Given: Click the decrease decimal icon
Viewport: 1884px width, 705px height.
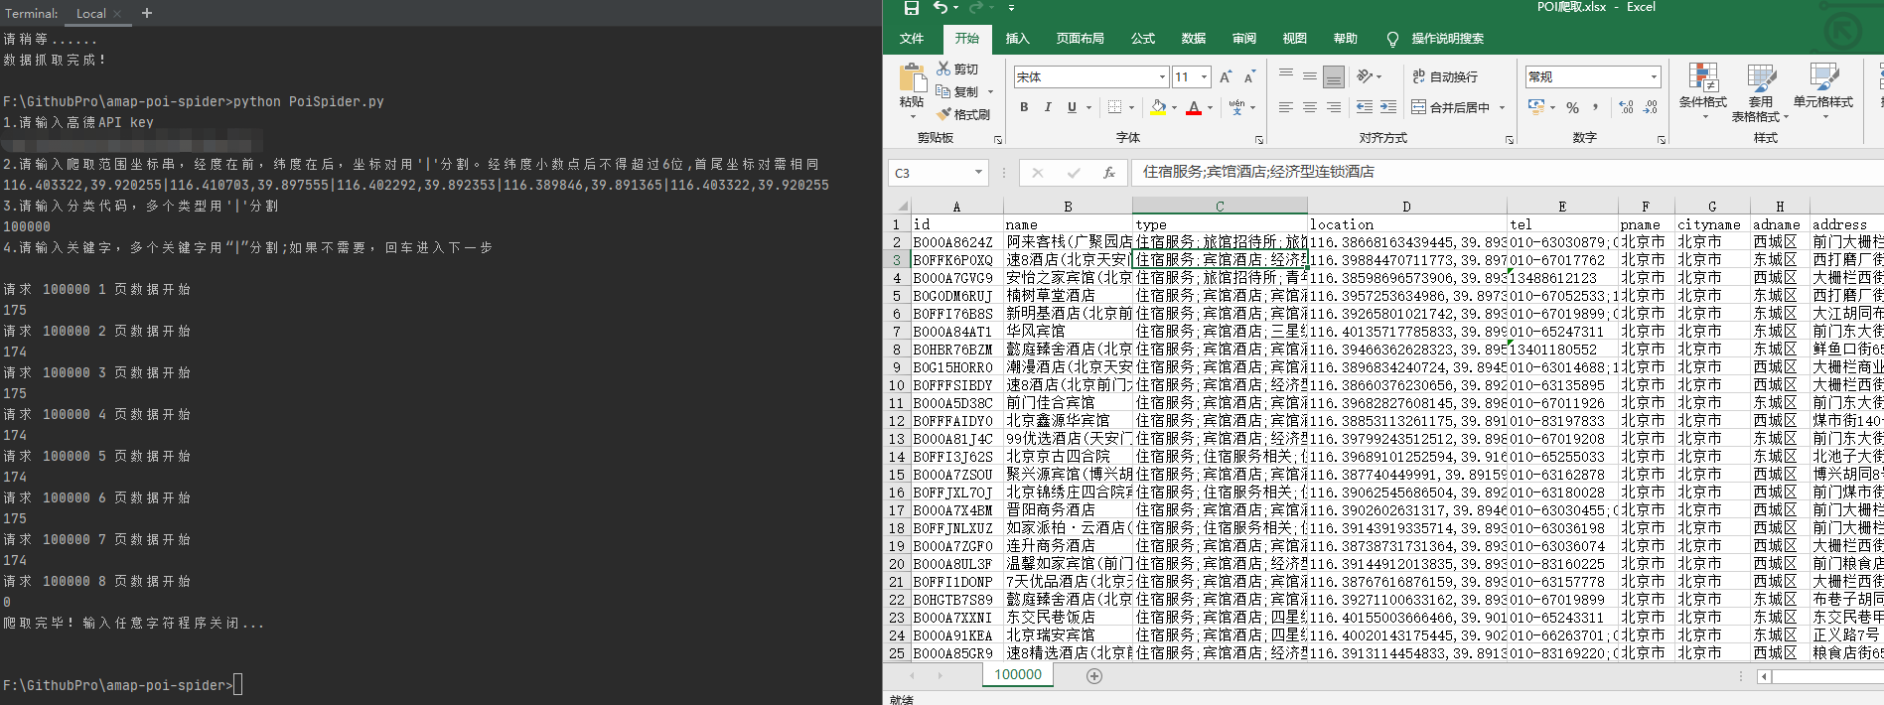Looking at the screenshot, I should click(x=1651, y=107).
